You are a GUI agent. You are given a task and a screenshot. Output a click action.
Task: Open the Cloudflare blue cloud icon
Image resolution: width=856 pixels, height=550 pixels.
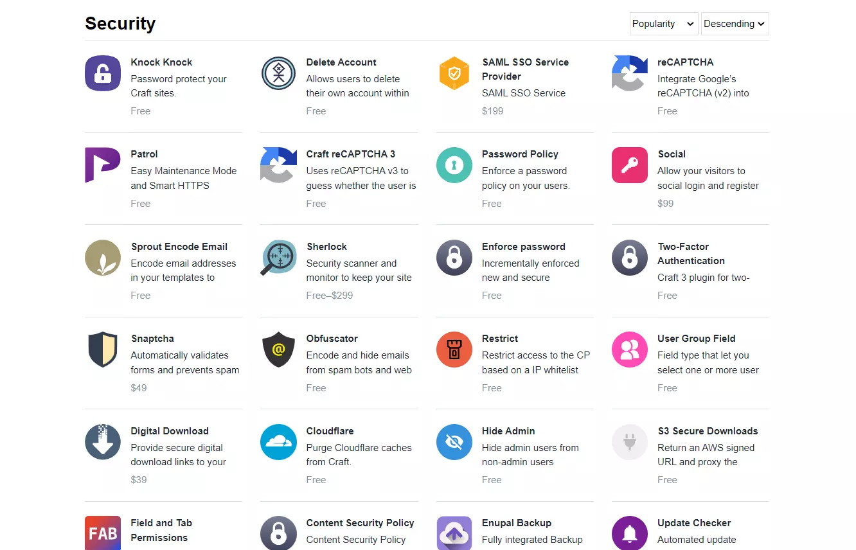tap(278, 442)
